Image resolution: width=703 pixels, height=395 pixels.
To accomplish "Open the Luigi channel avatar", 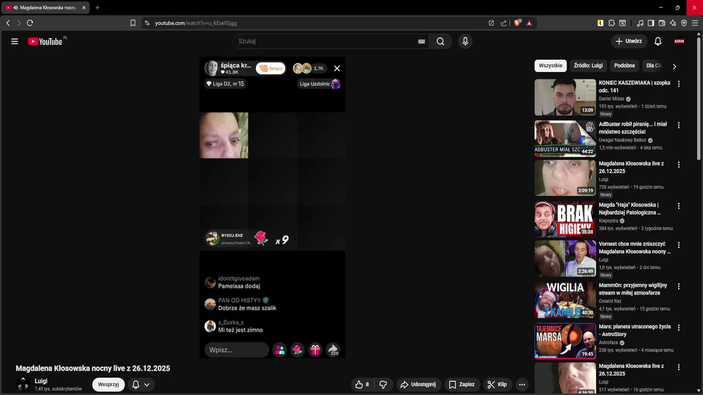I will [x=23, y=385].
